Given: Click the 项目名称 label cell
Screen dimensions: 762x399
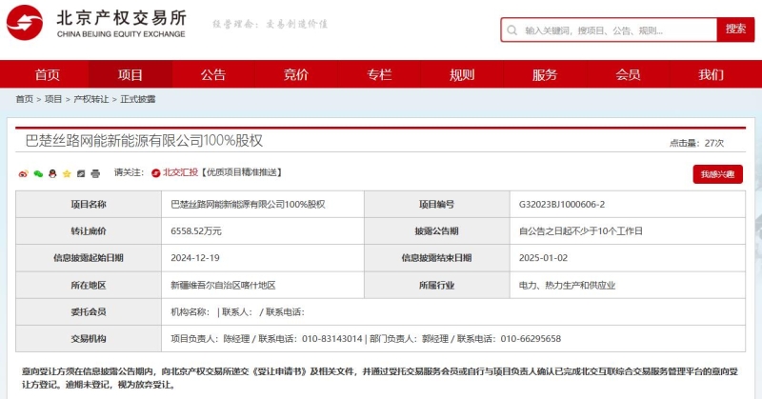Looking at the screenshot, I should click(89, 204).
